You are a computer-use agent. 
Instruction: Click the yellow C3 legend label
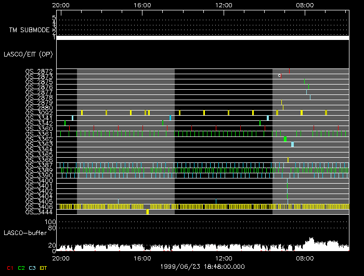[32, 268]
